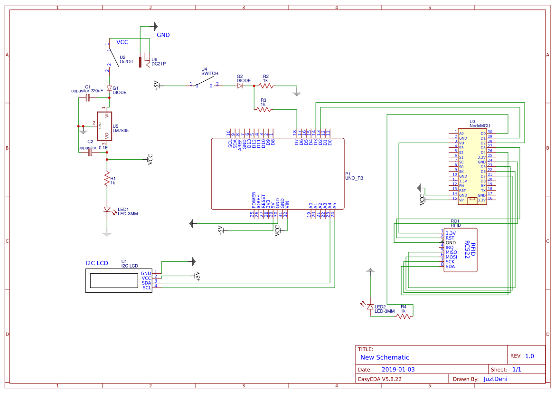Image resolution: width=555 pixels, height=393 pixels.
Task: Select the RC522 RFID module RC1
Action: pos(461,249)
